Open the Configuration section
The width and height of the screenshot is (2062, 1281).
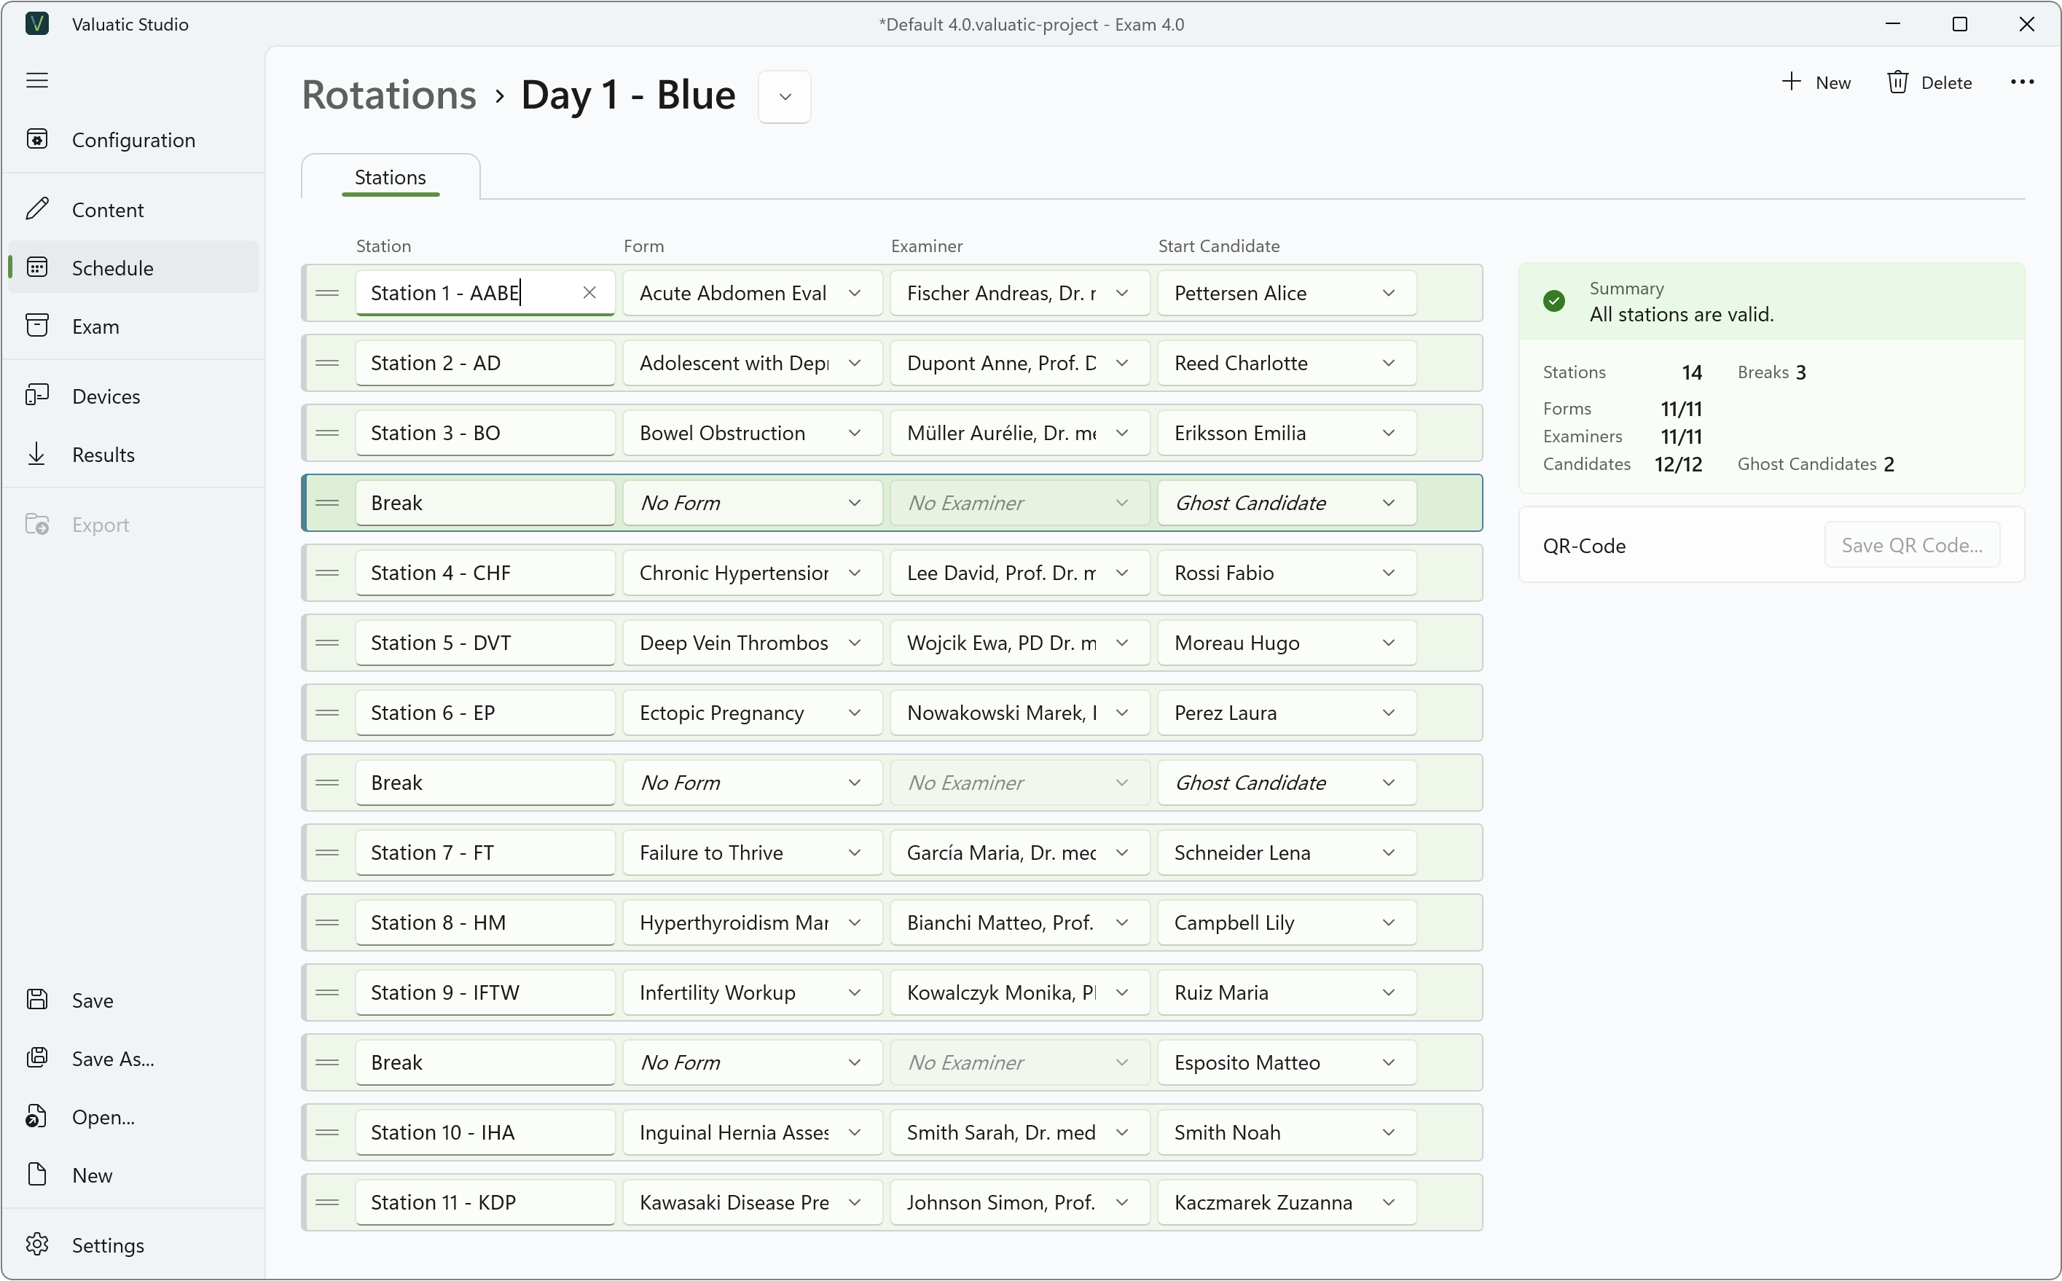point(133,140)
